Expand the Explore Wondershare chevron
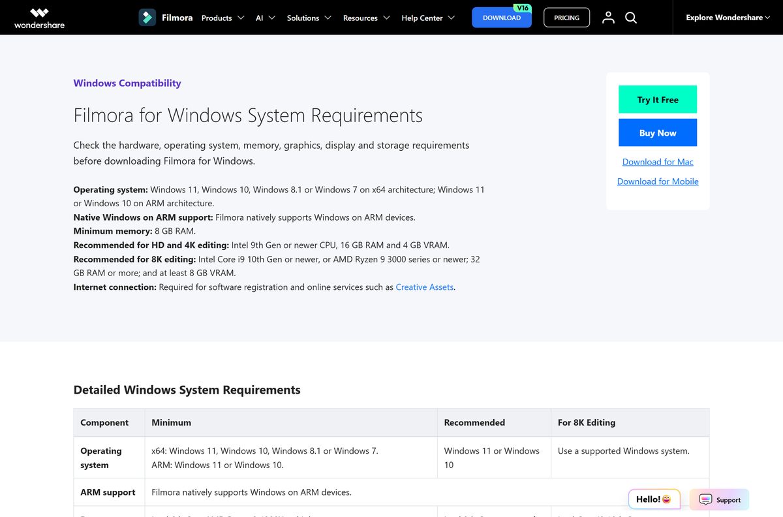 [767, 18]
